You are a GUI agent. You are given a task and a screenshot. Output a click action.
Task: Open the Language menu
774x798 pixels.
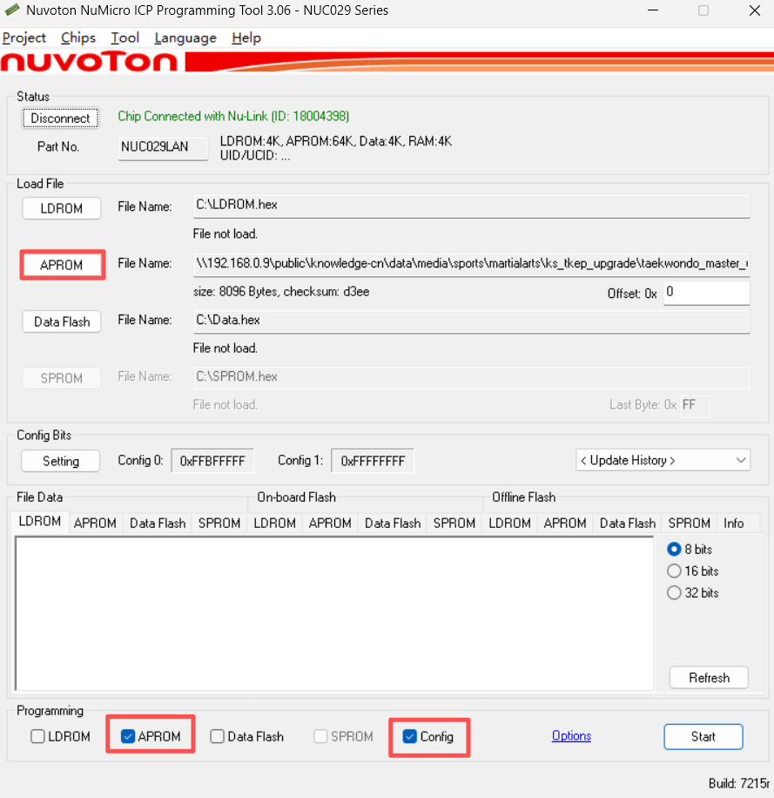tap(185, 37)
